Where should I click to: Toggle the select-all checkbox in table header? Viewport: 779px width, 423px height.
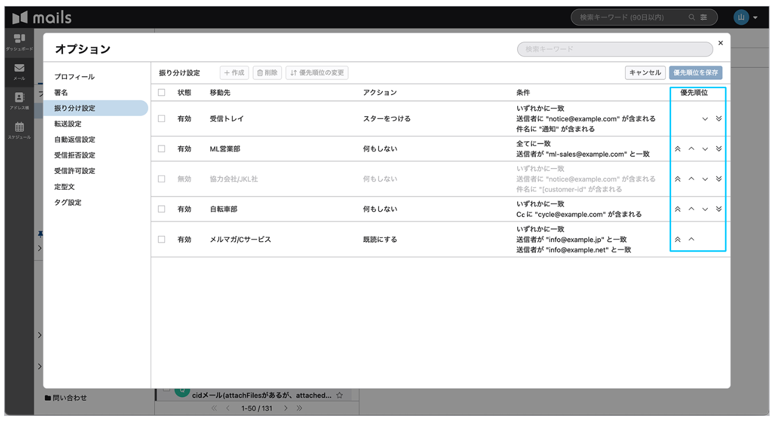162,92
